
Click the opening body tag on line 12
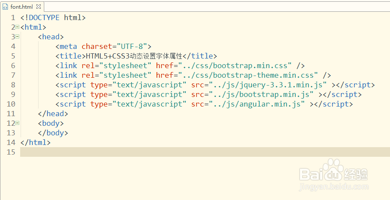(51, 123)
